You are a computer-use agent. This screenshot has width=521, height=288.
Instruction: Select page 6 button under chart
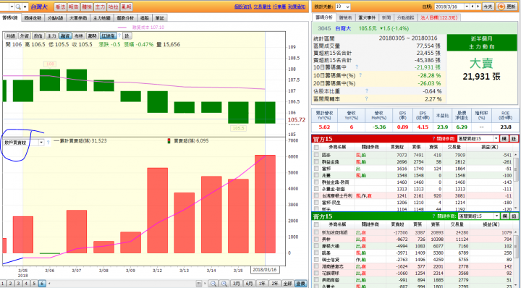(42, 284)
